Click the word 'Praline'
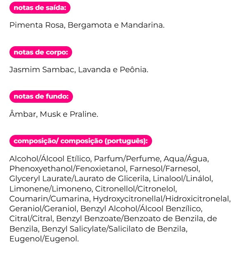239x255 pixels. click(83, 114)
